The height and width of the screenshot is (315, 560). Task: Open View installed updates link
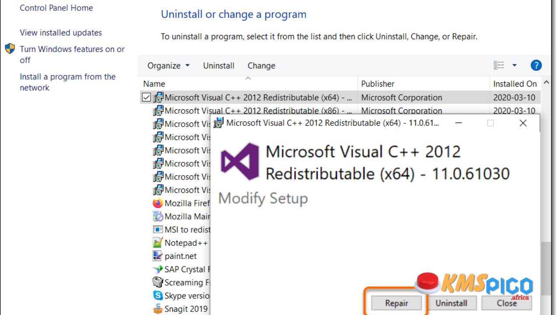pyautogui.click(x=61, y=33)
